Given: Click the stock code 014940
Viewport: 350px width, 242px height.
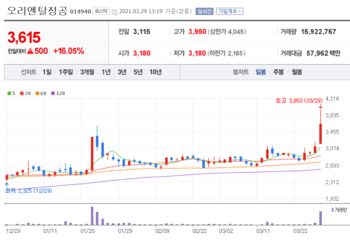Looking at the screenshot, I should click(x=80, y=12).
